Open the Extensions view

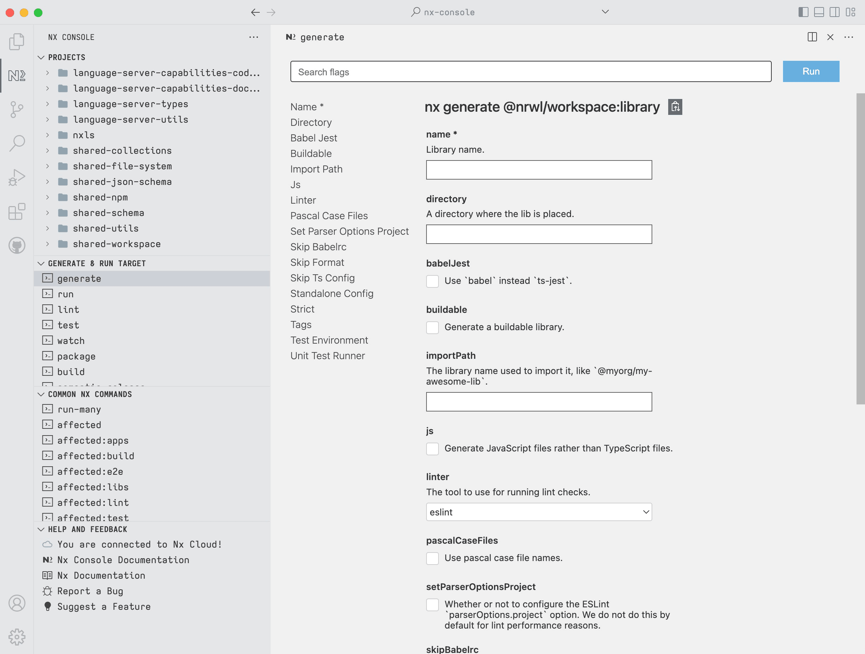[x=16, y=212]
